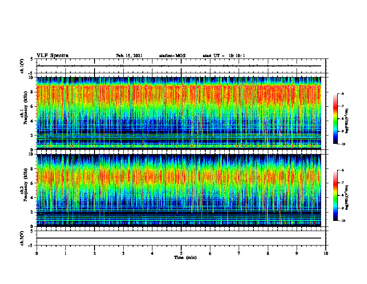Select the "start UT = 10:10:1" text
367x284 pixels.
click(224, 56)
